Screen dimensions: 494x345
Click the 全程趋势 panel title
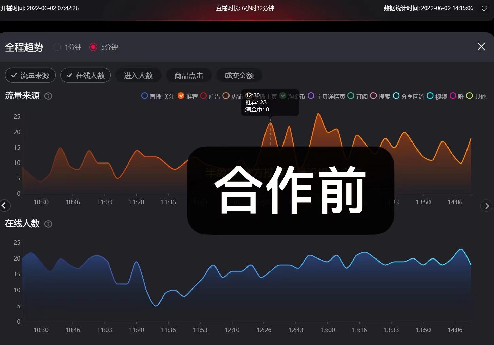[x=24, y=47]
